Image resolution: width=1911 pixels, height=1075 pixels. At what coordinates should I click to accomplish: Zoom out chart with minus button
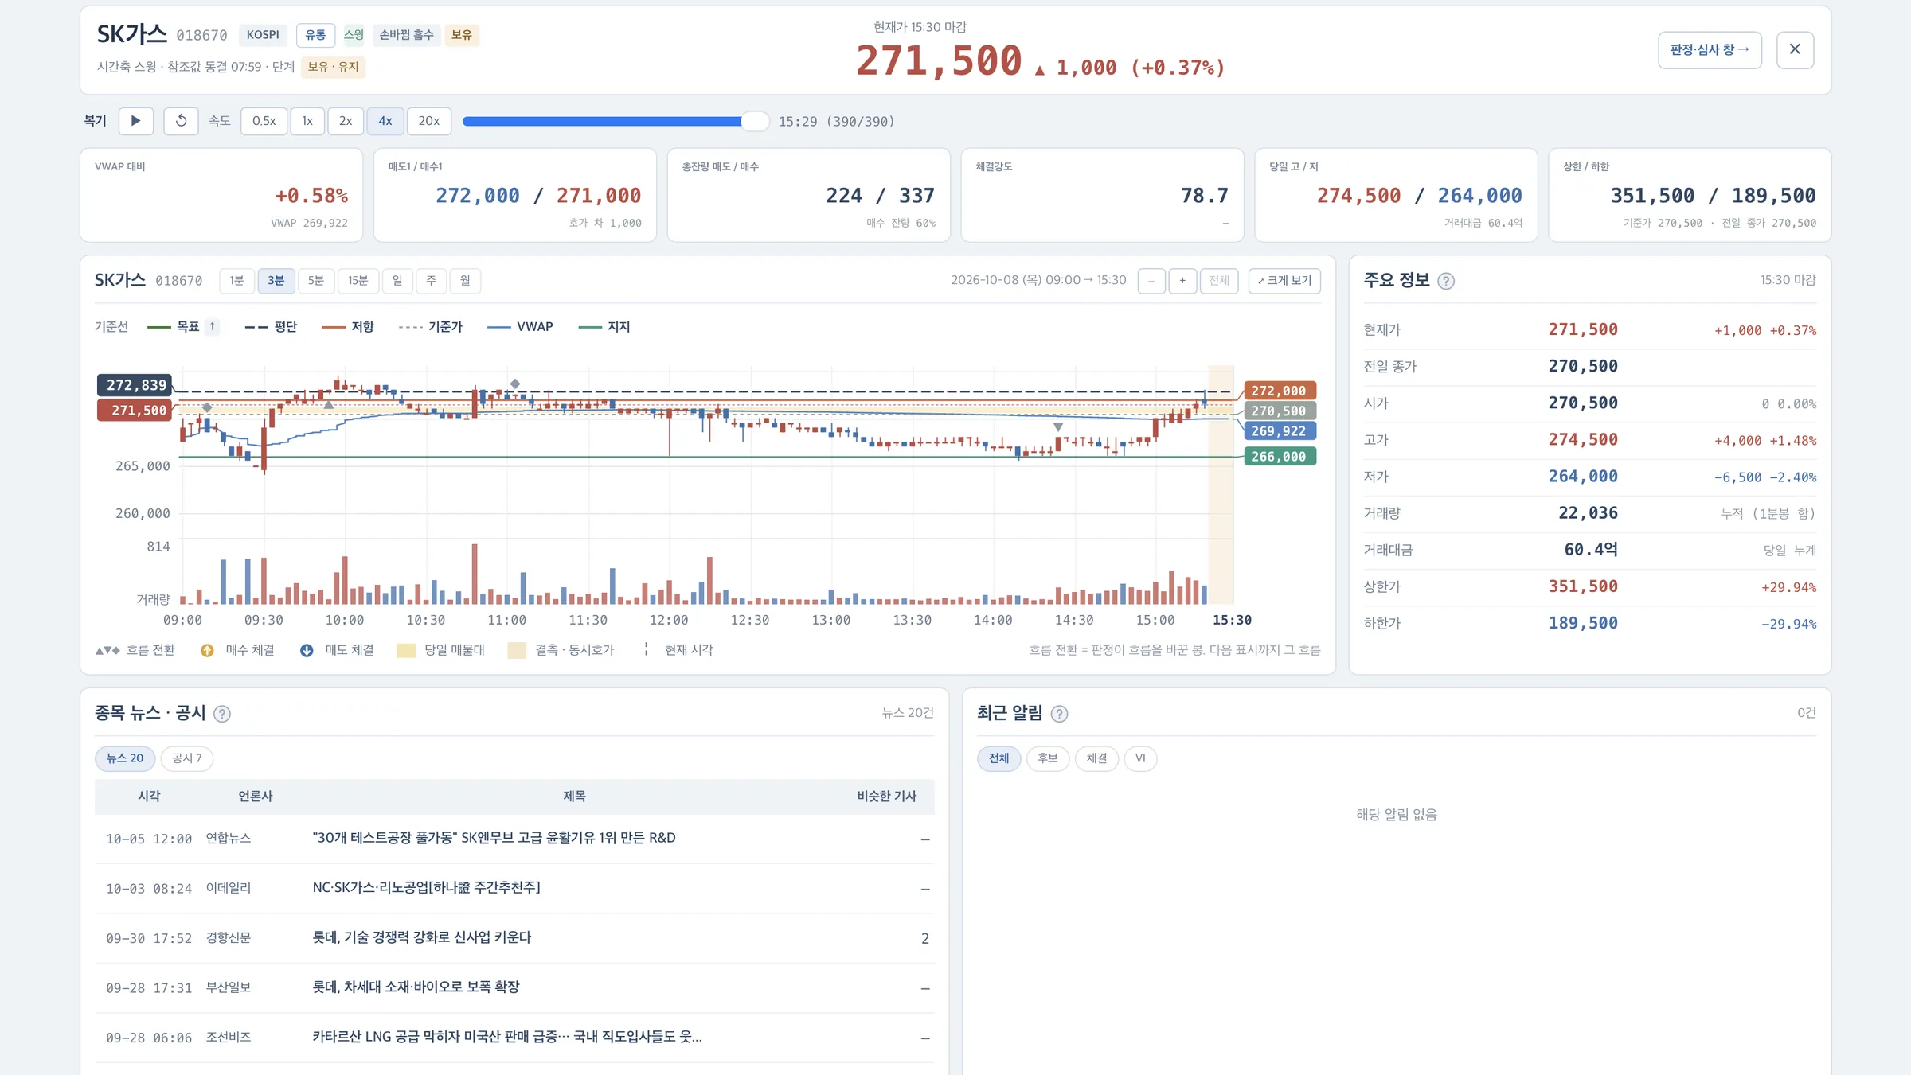[x=1151, y=280]
